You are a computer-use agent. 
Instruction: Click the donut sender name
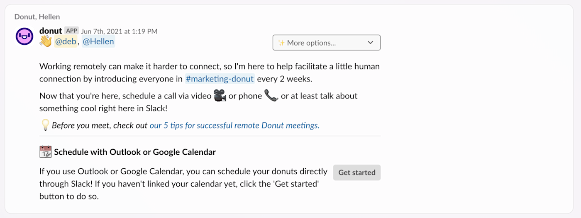pos(51,31)
